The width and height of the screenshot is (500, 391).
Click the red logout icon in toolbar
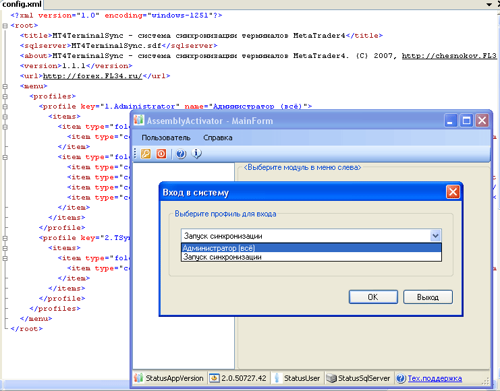[161, 154]
